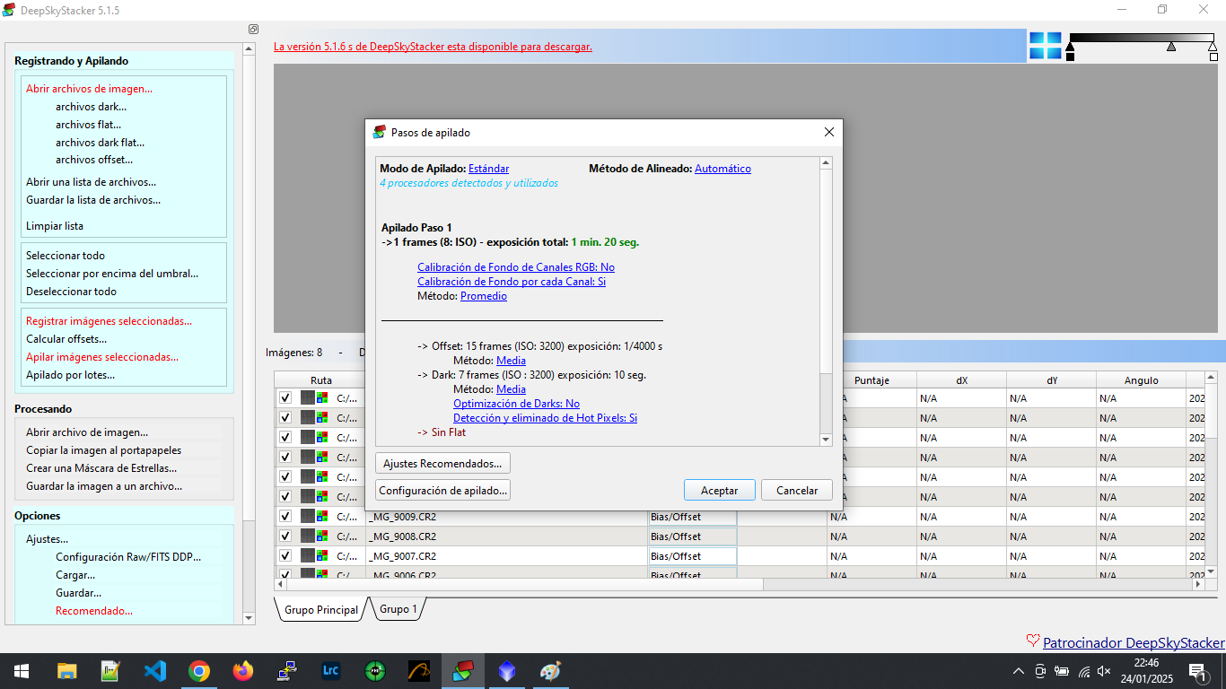
Task: Open Windows Start menu
Action: [21, 670]
